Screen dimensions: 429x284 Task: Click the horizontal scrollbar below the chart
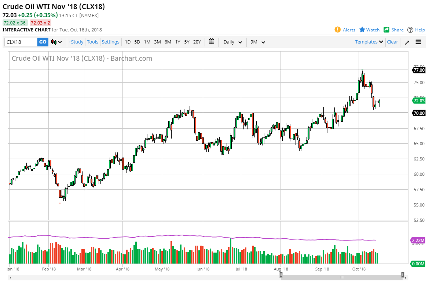pos(342,277)
